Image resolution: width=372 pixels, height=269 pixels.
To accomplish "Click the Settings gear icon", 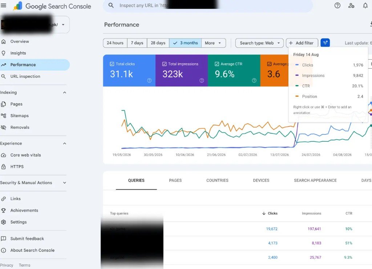I will pos(4,222).
